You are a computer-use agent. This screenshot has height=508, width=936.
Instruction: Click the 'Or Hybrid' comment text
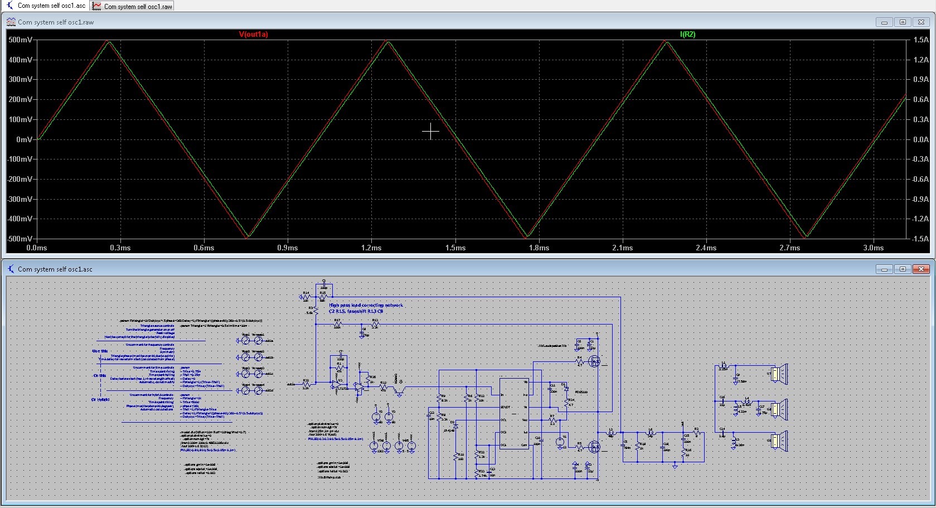click(100, 399)
